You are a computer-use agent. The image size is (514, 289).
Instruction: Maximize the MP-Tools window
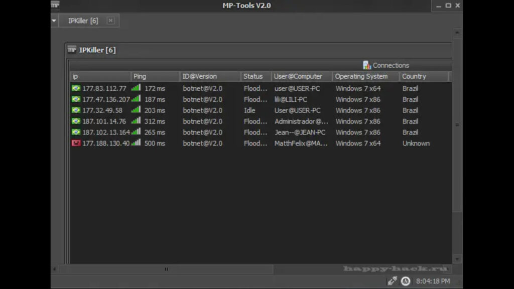click(448, 5)
